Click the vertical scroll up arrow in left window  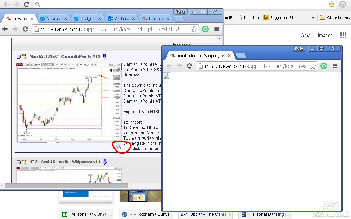click(219, 39)
